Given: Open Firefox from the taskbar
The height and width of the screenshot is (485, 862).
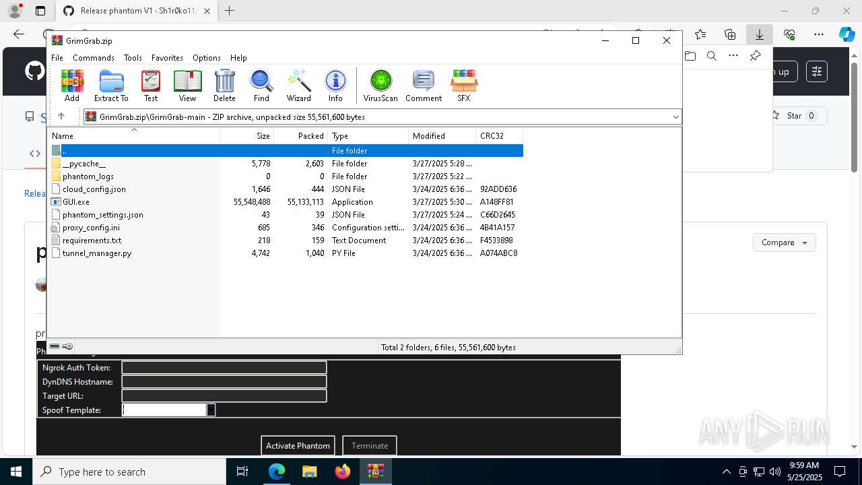Looking at the screenshot, I should (x=343, y=472).
